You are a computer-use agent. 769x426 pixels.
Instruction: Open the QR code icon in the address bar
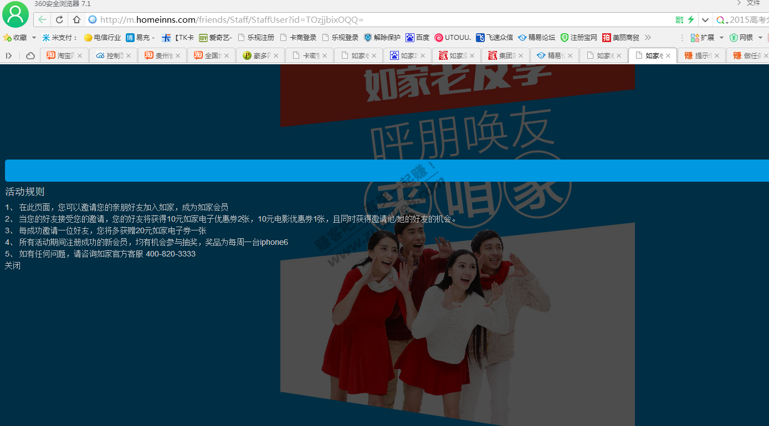[x=679, y=19]
